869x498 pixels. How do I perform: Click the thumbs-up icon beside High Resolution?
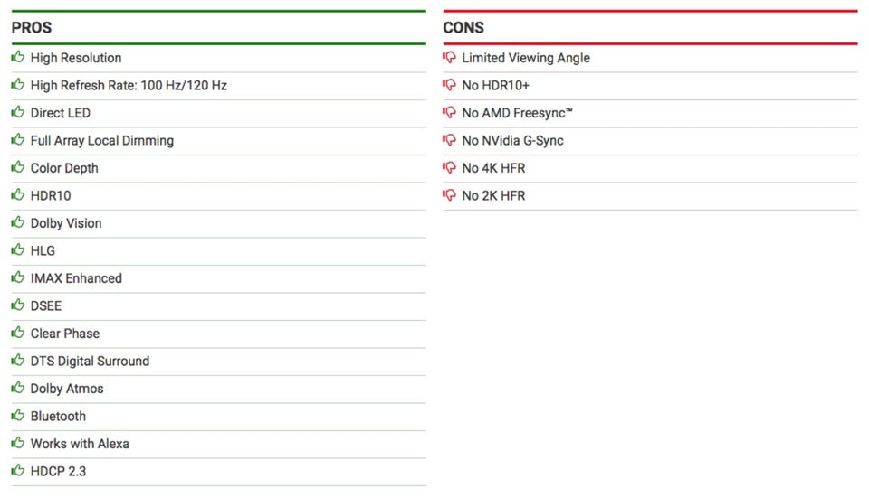pos(18,57)
